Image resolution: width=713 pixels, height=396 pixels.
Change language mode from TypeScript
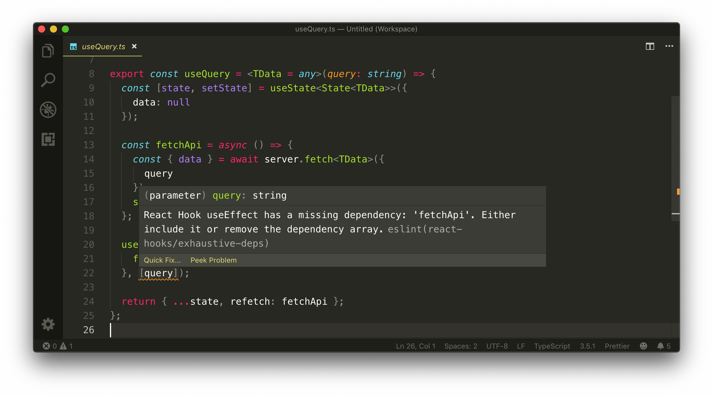(x=552, y=346)
